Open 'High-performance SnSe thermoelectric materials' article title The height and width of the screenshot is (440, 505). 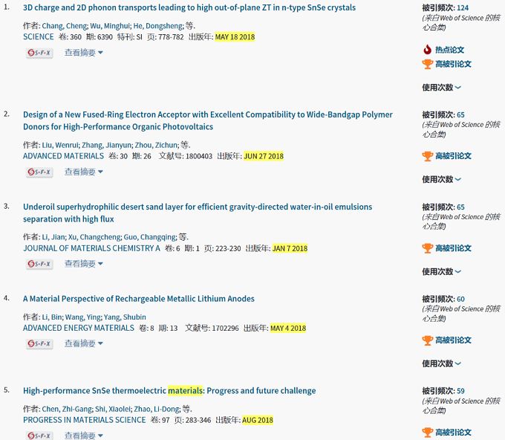pos(169,391)
